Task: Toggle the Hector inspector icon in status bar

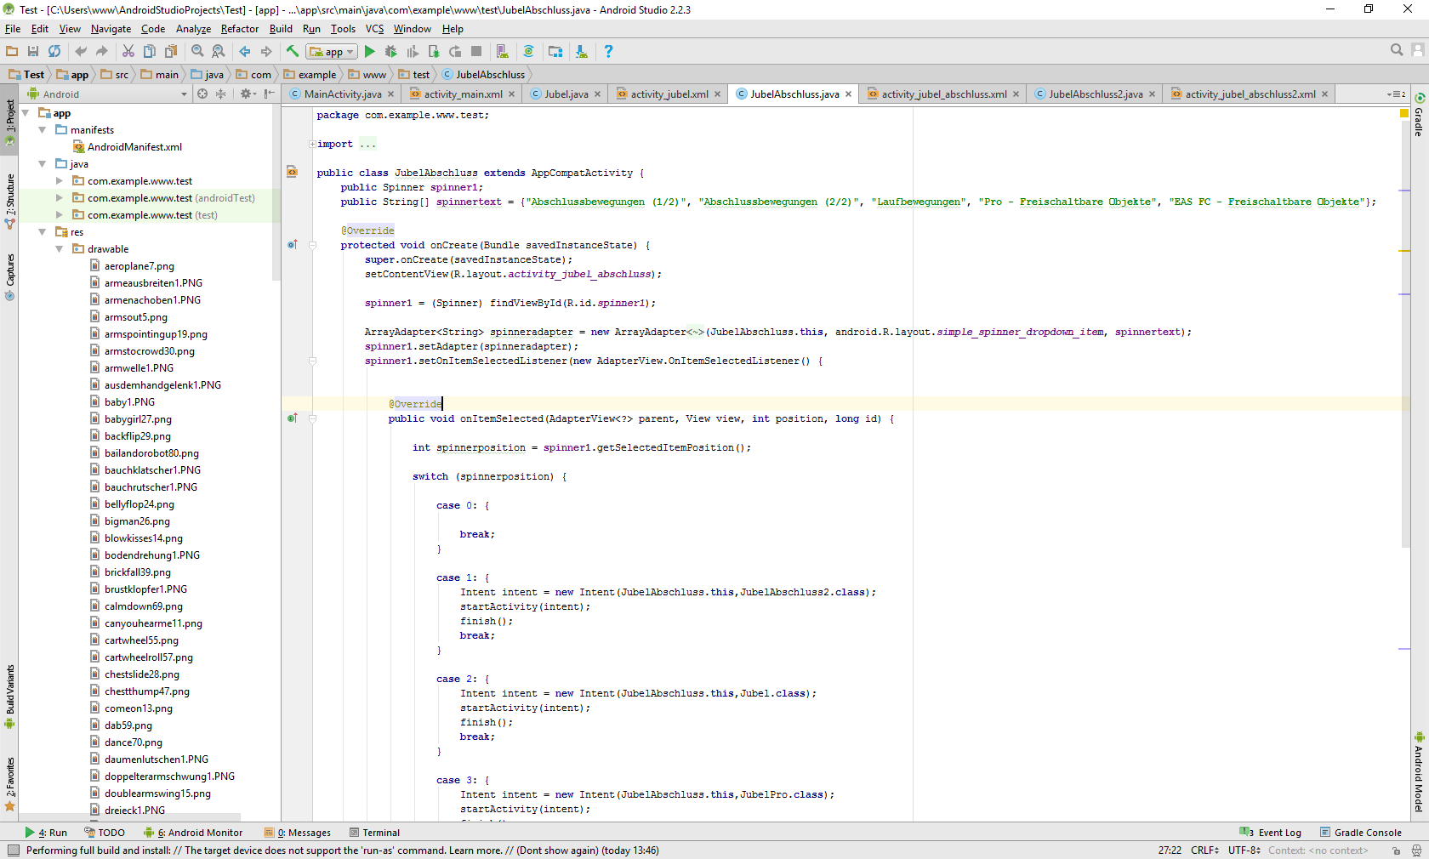Action: click(1416, 850)
